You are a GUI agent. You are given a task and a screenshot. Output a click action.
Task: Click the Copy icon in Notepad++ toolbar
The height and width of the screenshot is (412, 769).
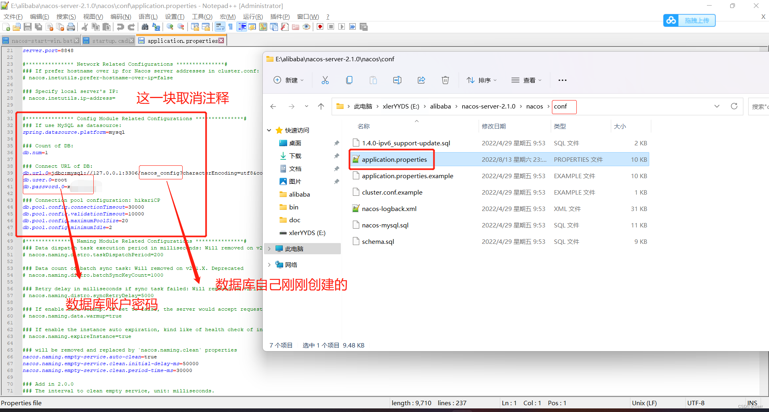pos(95,27)
